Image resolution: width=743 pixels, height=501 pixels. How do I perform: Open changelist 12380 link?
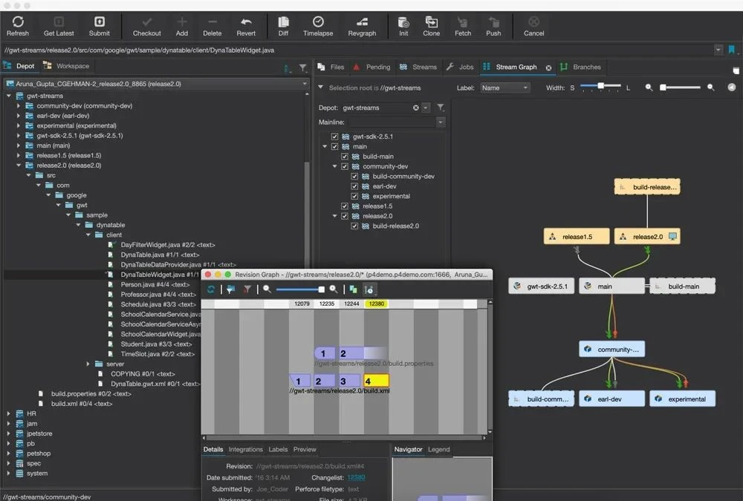pyautogui.click(x=356, y=477)
